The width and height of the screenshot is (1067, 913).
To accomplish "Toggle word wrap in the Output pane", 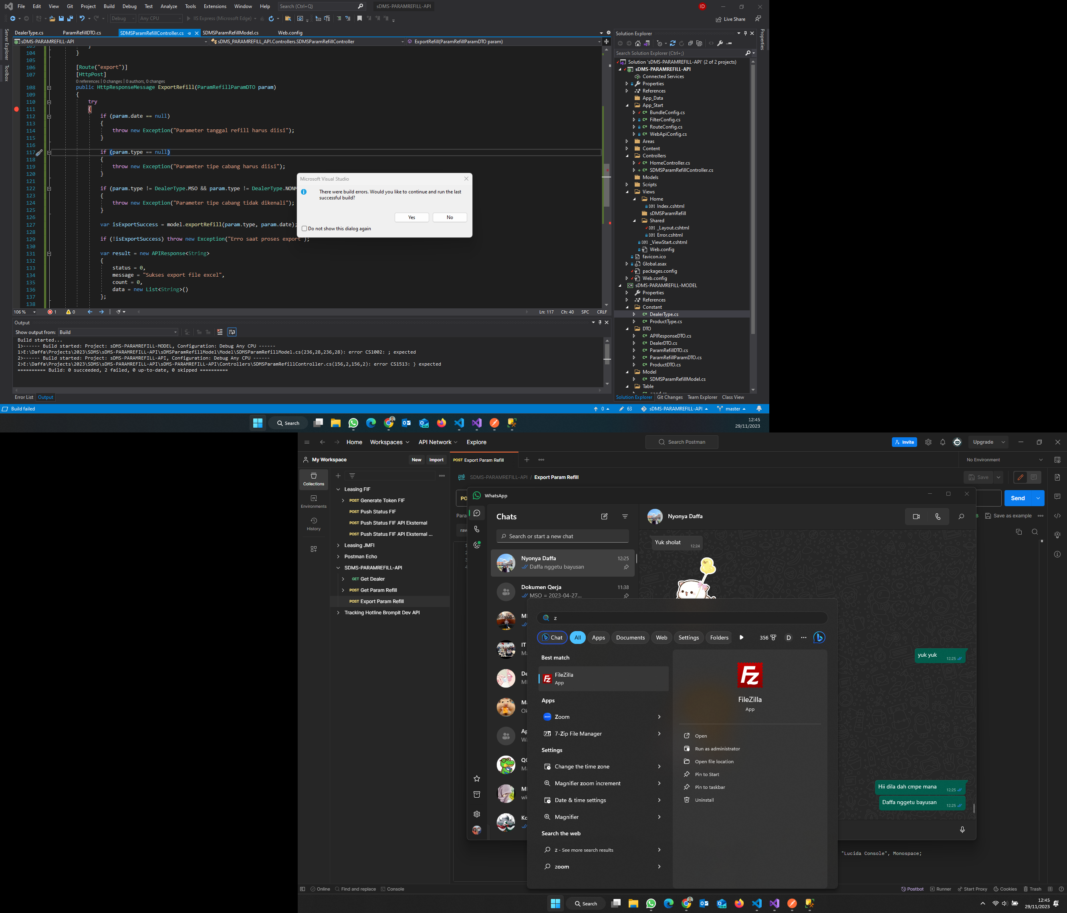I will [x=232, y=332].
